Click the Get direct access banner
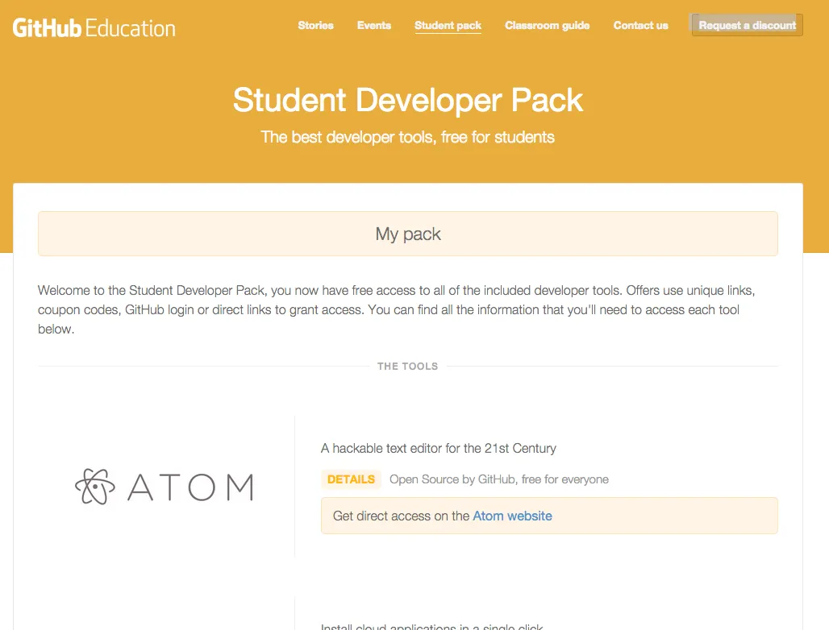Screen dimensions: 829x630 click(x=549, y=516)
